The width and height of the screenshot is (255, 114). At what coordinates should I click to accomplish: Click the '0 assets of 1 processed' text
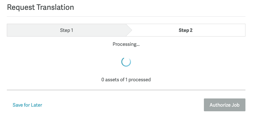pos(126,80)
